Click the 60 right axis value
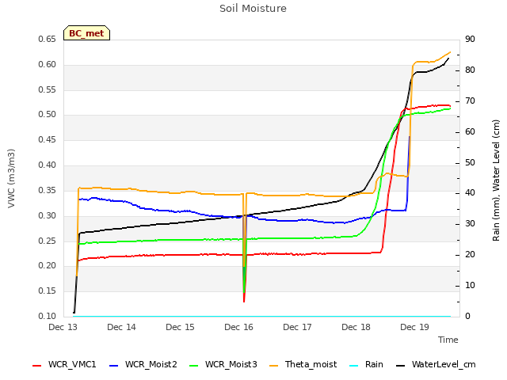 pos(470,132)
